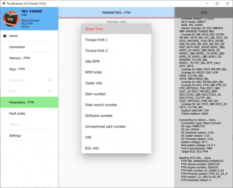Choose VIN from the parameter list
This screenshot has width=233, height=188.
(x=116, y=137)
